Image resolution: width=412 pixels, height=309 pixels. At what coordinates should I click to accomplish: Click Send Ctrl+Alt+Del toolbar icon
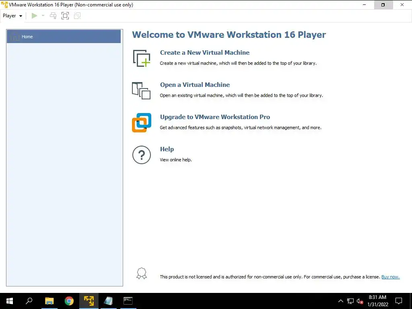point(53,16)
